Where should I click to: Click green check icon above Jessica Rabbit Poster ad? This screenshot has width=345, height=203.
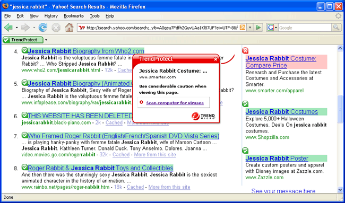tap(245, 151)
